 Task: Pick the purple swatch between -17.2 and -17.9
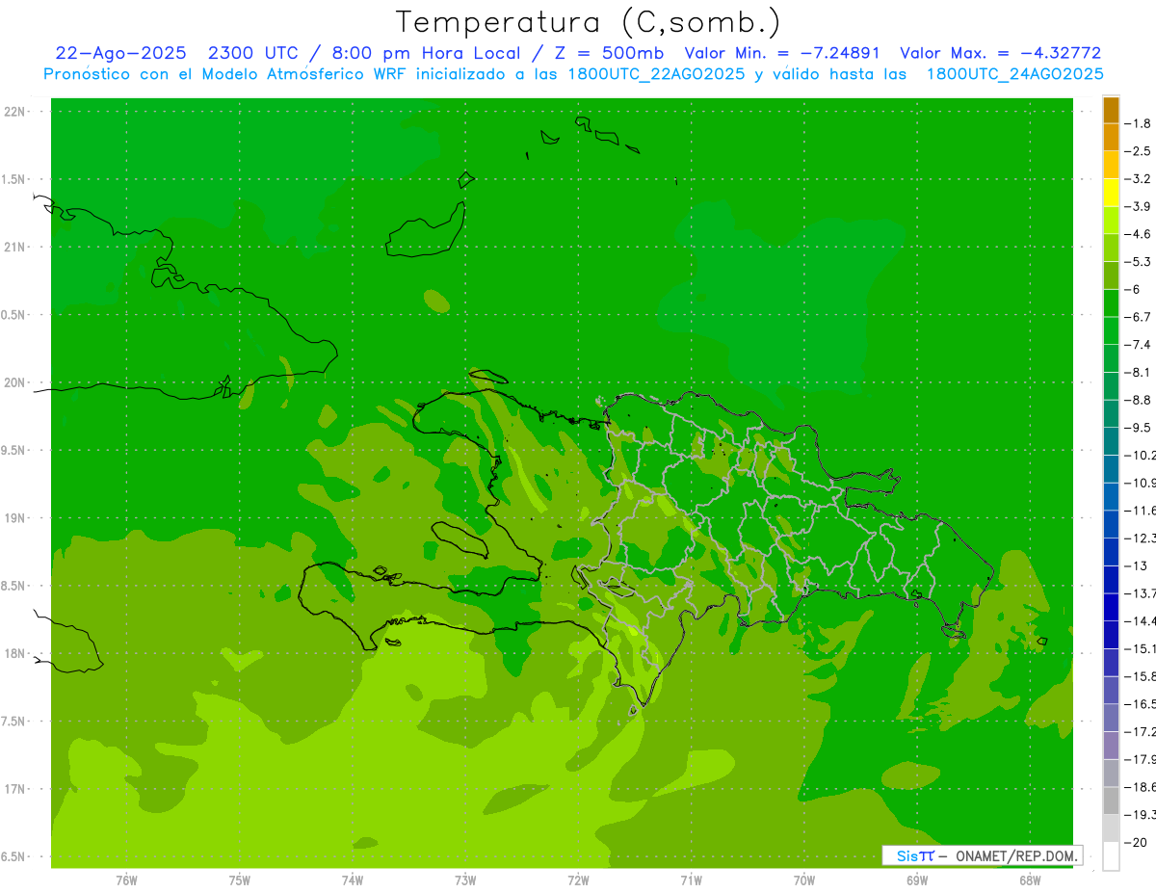tap(1111, 746)
